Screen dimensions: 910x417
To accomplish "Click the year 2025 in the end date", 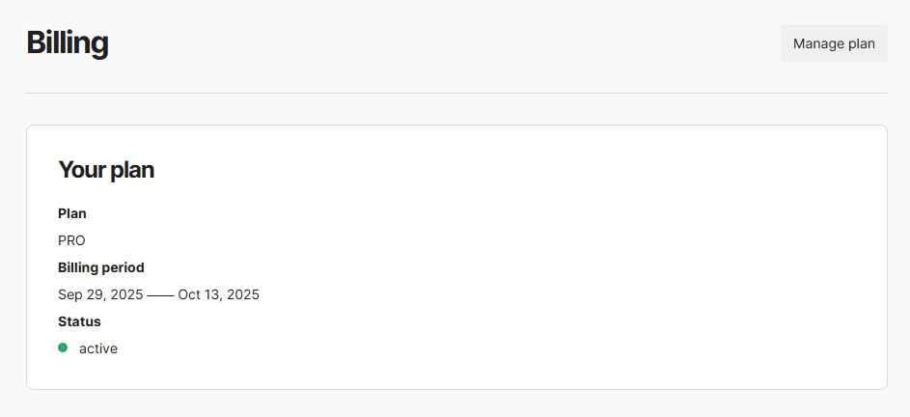I will point(242,294).
